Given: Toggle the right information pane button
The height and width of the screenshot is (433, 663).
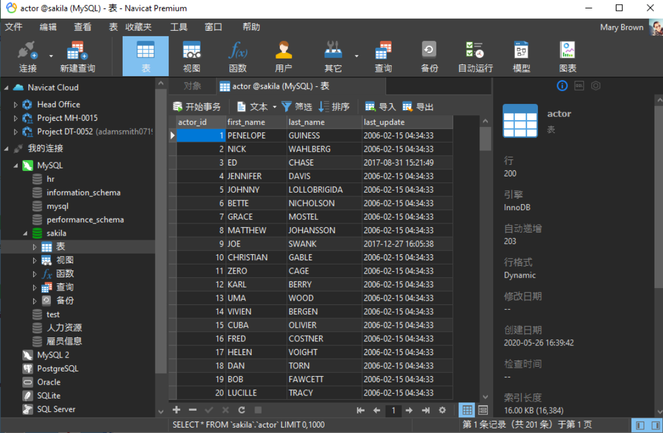Looking at the screenshot, I should [x=656, y=425].
